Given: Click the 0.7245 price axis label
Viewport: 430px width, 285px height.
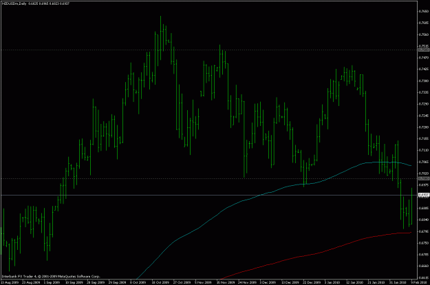Looking at the screenshot, I should click(424, 116).
